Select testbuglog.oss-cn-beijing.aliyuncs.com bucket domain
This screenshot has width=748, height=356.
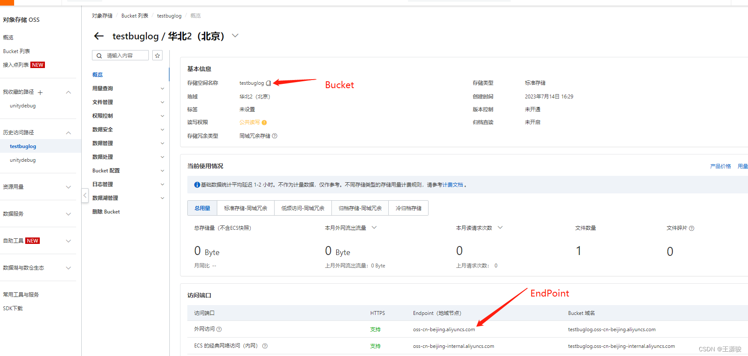click(612, 329)
